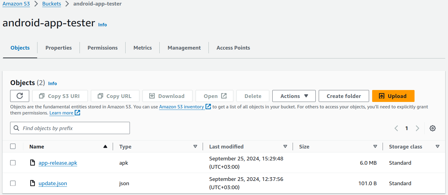Check the update.json row checkbox
448x195 pixels.
tap(13, 183)
